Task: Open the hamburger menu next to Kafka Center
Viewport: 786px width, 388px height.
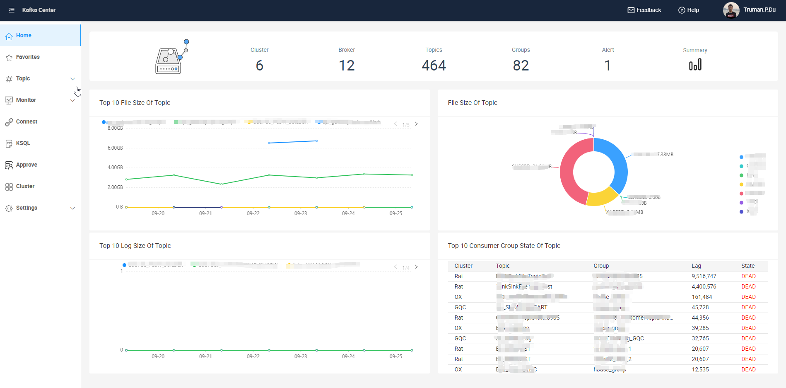Action: (12, 10)
